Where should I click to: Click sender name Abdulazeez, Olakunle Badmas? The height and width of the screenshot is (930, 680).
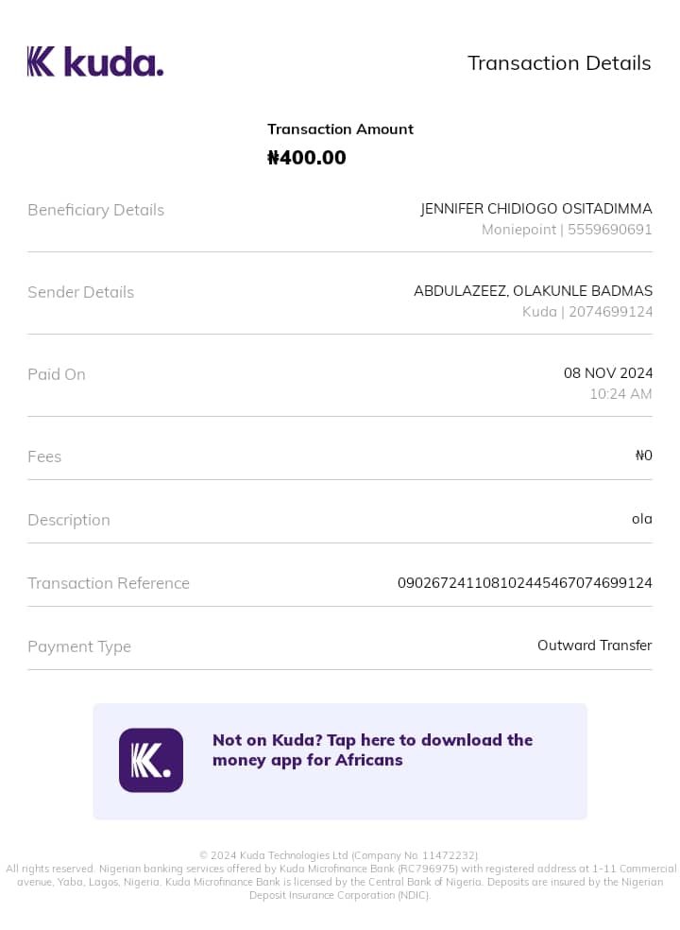point(533,291)
